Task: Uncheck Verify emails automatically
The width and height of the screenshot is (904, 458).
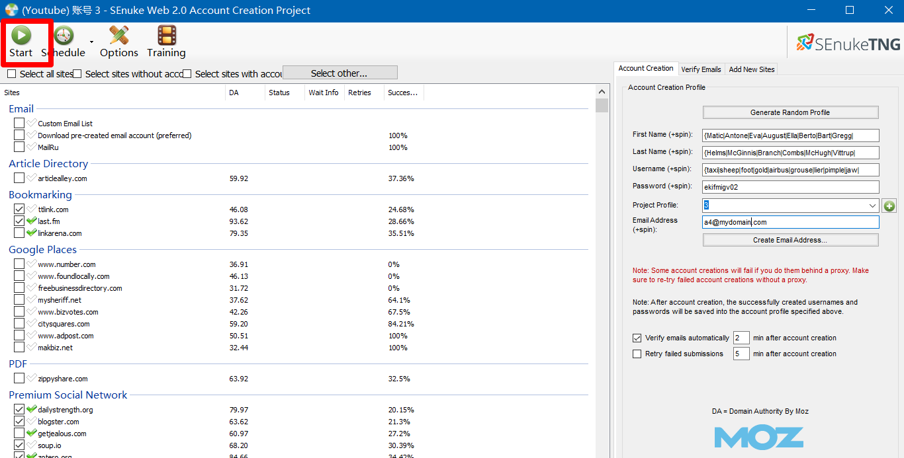Action: (x=637, y=338)
